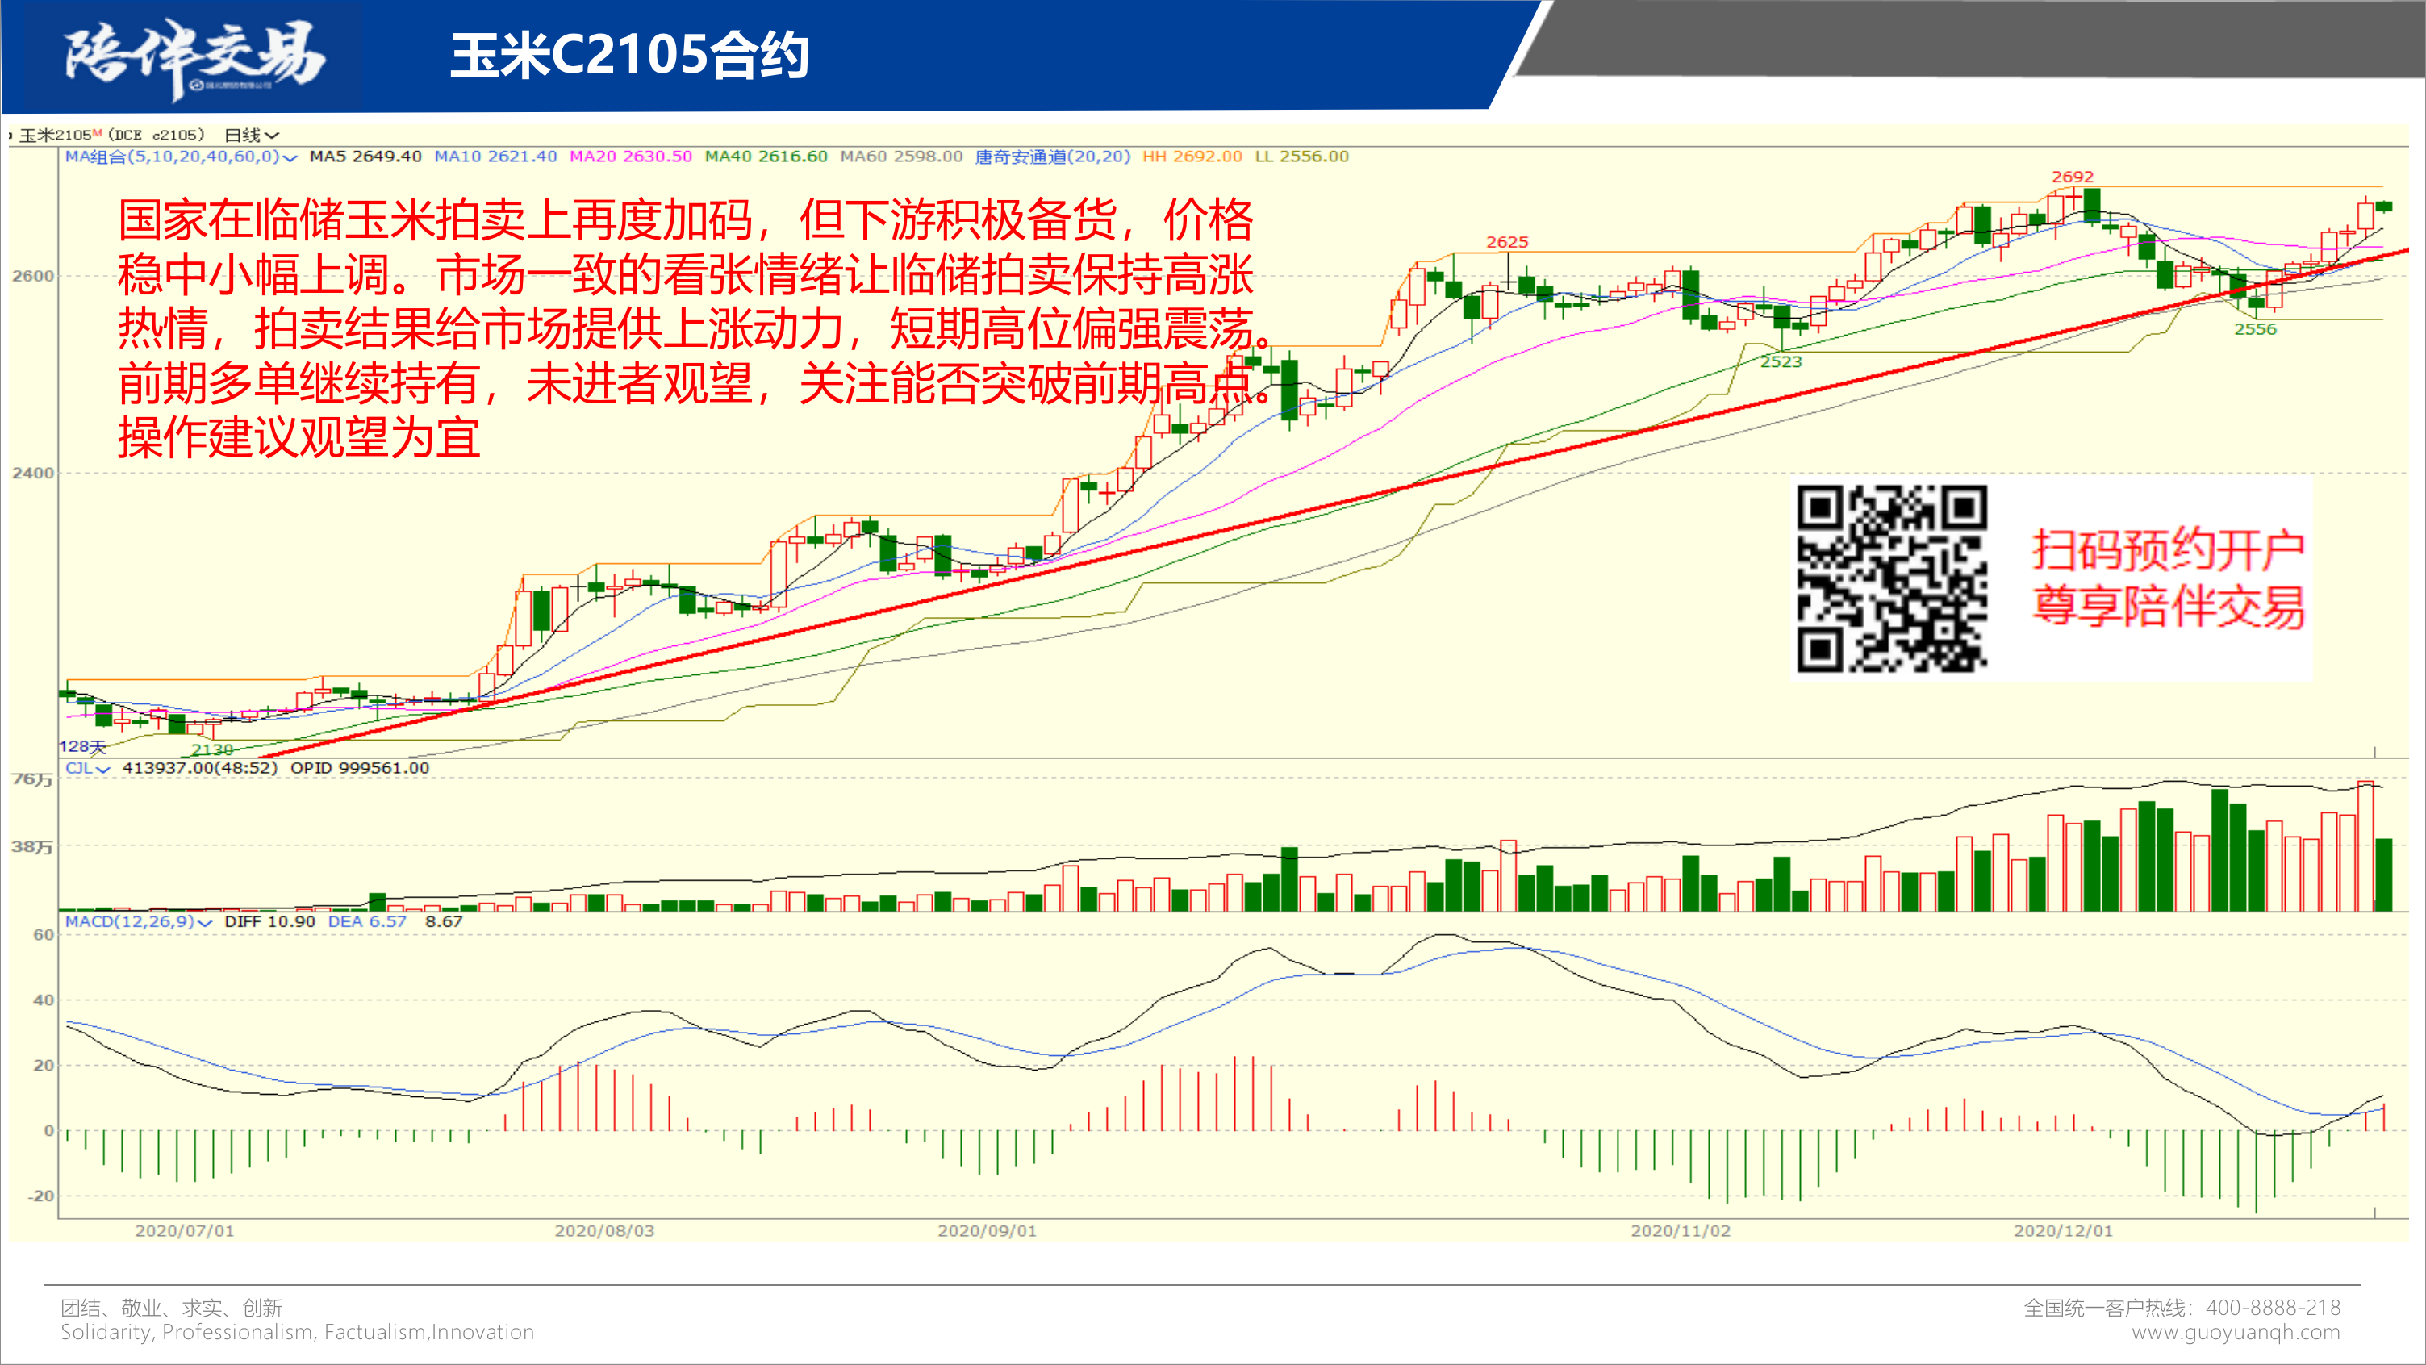Image resolution: width=2426 pixels, height=1365 pixels.
Task: Expand the MA组合 indicator settings dropdown
Action: point(289,157)
